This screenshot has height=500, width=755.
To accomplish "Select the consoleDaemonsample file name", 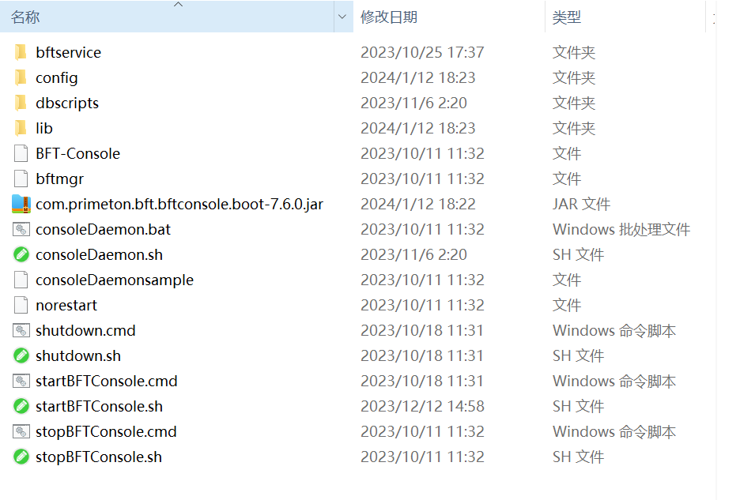I will (x=115, y=280).
